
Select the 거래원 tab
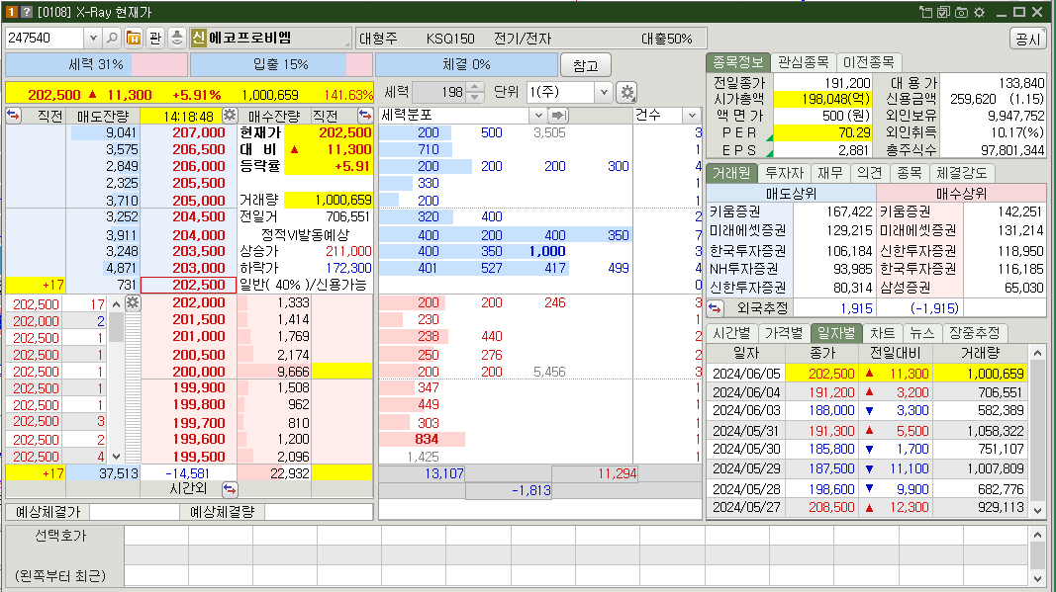(x=731, y=173)
